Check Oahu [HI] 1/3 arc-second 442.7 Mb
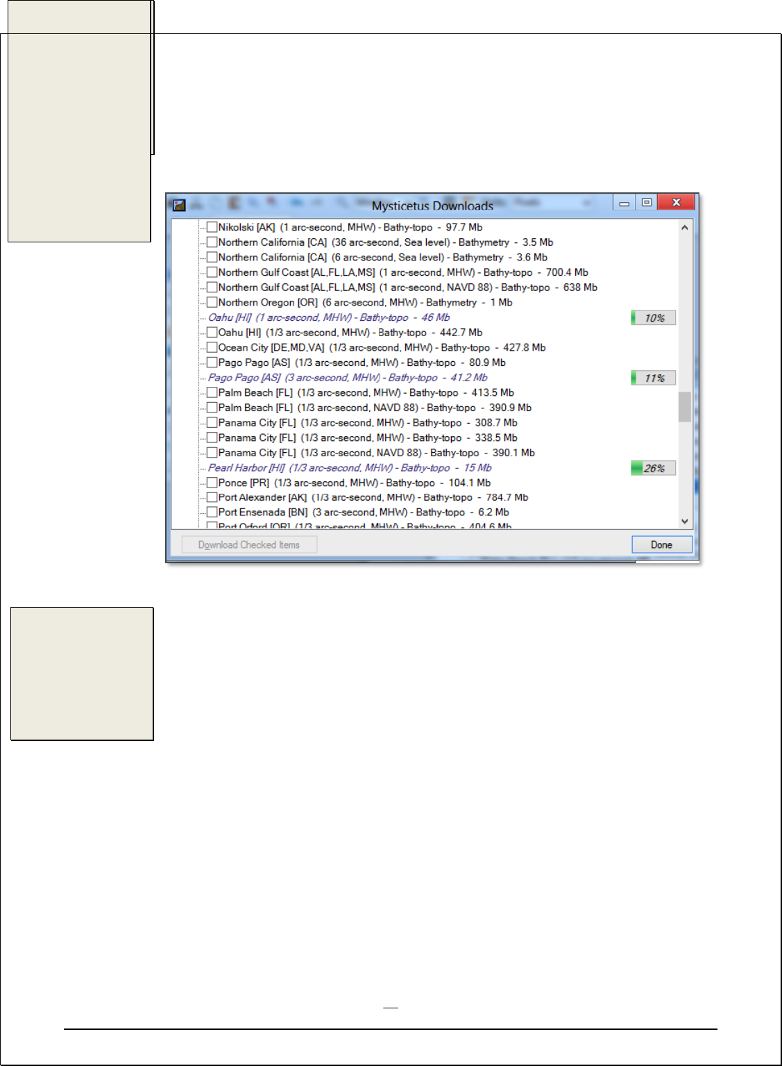 pyautogui.click(x=212, y=332)
